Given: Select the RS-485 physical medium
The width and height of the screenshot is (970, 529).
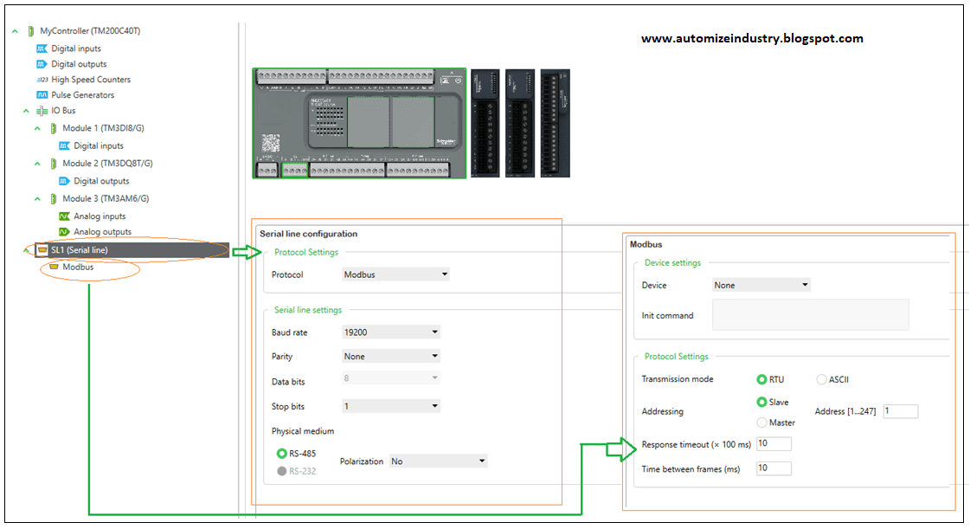Looking at the screenshot, I should pos(281,454).
